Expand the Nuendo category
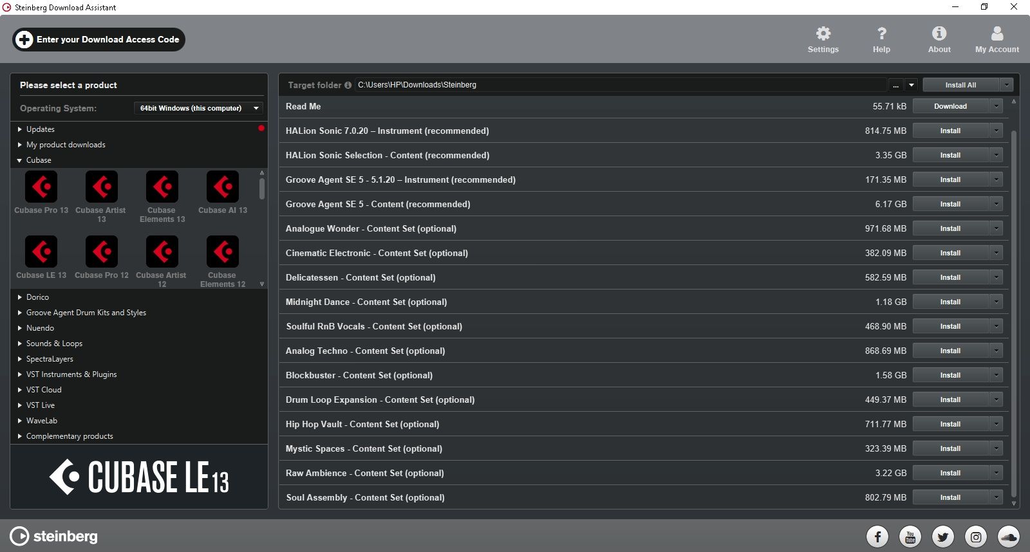This screenshot has height=552, width=1030. pos(19,328)
